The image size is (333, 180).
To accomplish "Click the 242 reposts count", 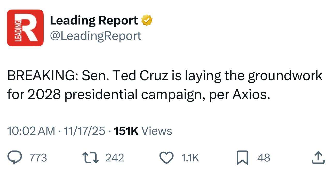I will click(115, 158).
